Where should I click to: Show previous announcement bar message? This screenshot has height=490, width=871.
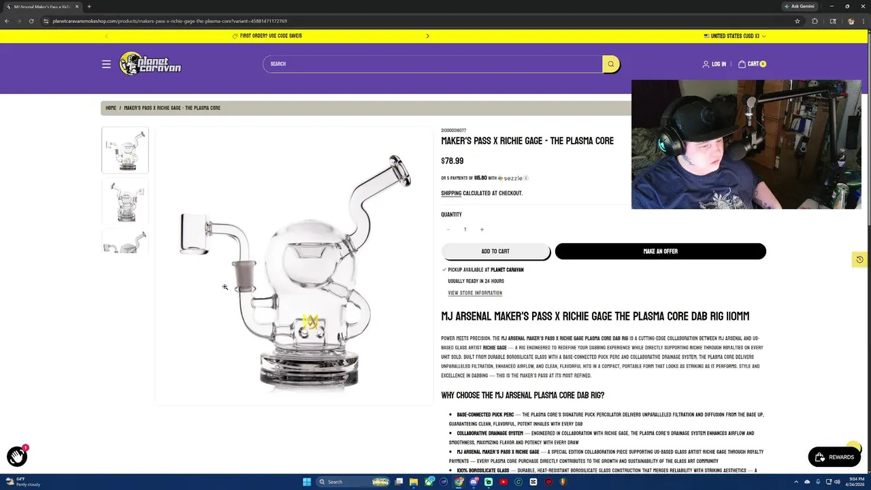point(106,36)
